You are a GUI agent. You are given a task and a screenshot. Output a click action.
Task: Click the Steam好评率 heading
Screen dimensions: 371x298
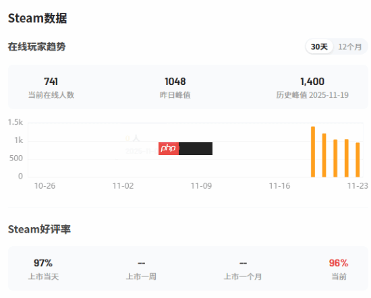click(39, 229)
